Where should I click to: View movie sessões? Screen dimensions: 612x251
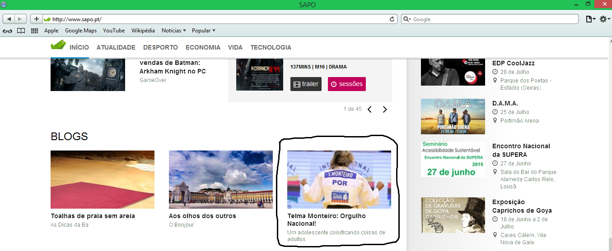[346, 84]
